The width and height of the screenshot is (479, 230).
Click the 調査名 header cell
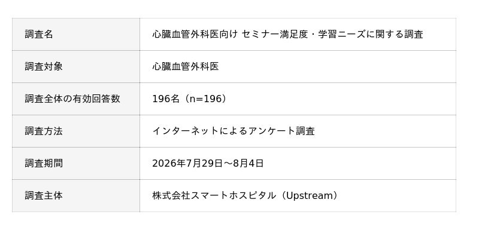coord(76,35)
